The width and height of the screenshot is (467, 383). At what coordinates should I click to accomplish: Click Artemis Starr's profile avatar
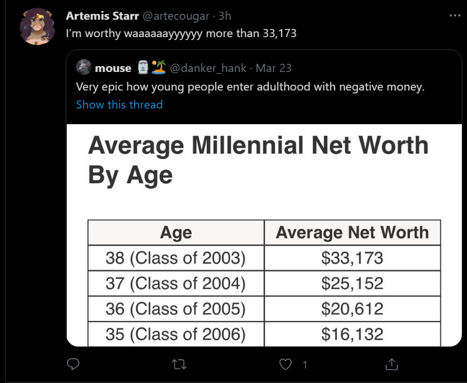click(37, 27)
